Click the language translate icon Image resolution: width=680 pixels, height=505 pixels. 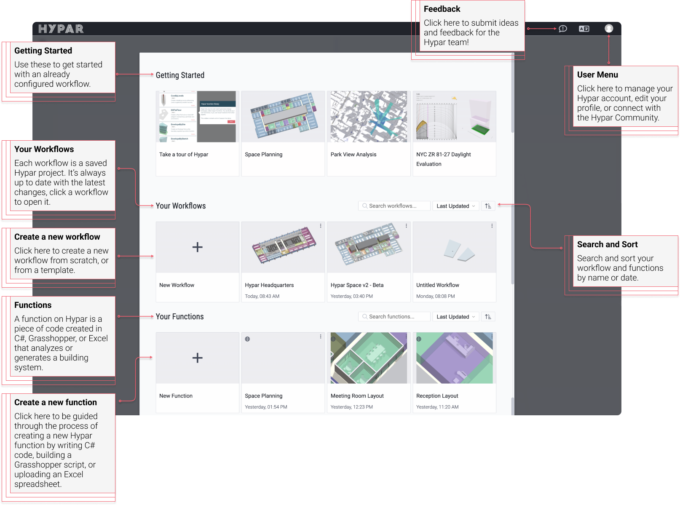coord(584,29)
